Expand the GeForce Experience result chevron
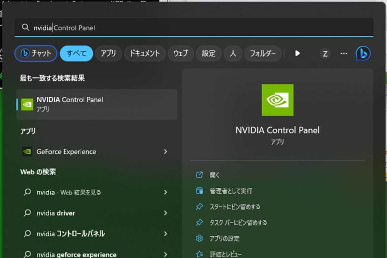Screen dimensions: 387x258 coord(165,152)
